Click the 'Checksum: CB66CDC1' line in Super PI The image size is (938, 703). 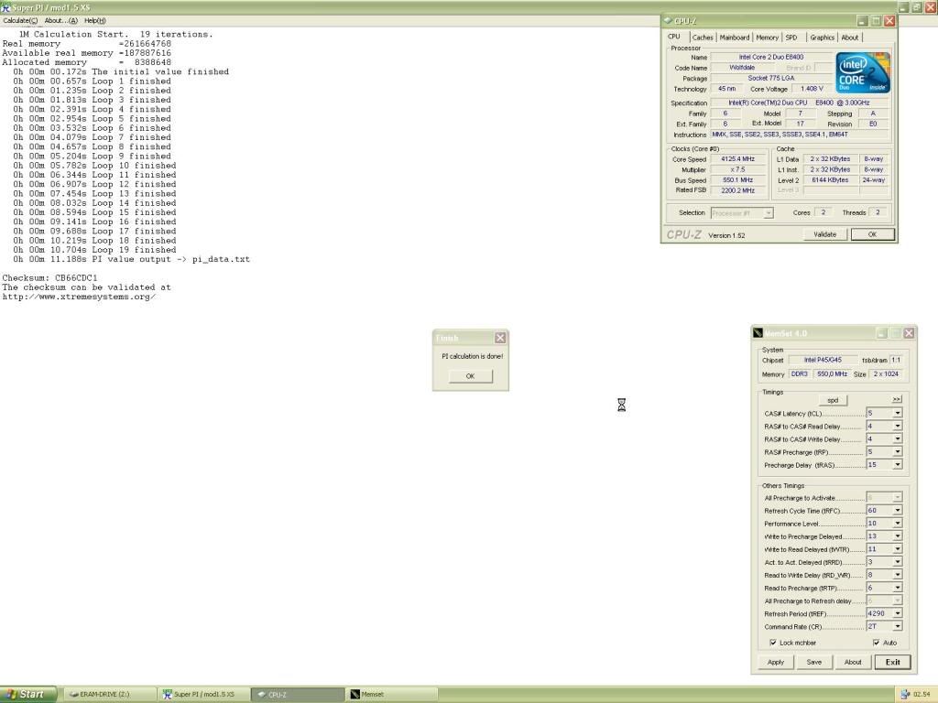tap(49, 278)
